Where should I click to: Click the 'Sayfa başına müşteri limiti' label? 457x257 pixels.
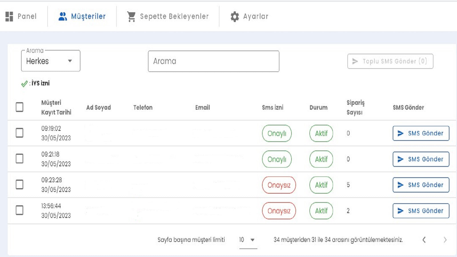191,240
